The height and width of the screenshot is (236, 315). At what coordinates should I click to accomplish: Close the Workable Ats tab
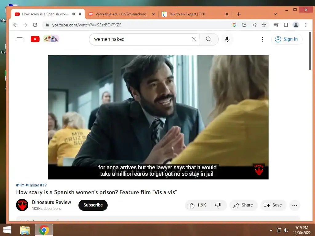(153, 14)
